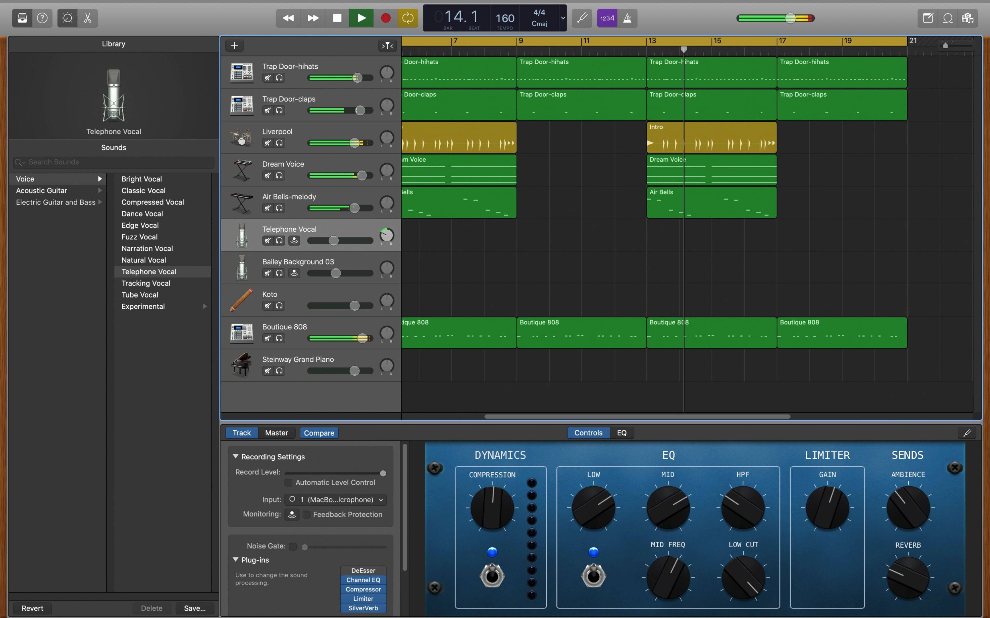The height and width of the screenshot is (618, 990).
Task: Switch to the Master mix tab
Action: click(x=276, y=432)
